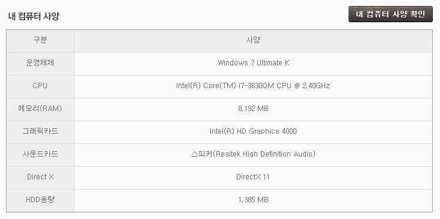Viewport: 440px width, 219px height.
Task: Select the 내 컴퓨터 사양 heading
Action: [34, 16]
